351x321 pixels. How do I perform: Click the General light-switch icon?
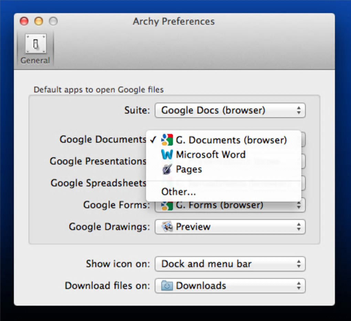click(x=35, y=44)
